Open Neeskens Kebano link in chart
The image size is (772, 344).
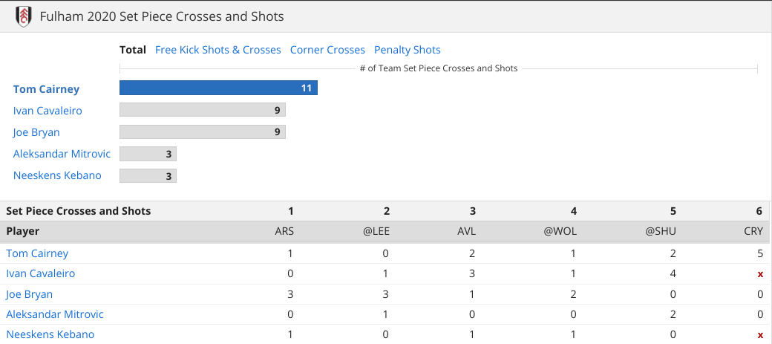coord(57,175)
